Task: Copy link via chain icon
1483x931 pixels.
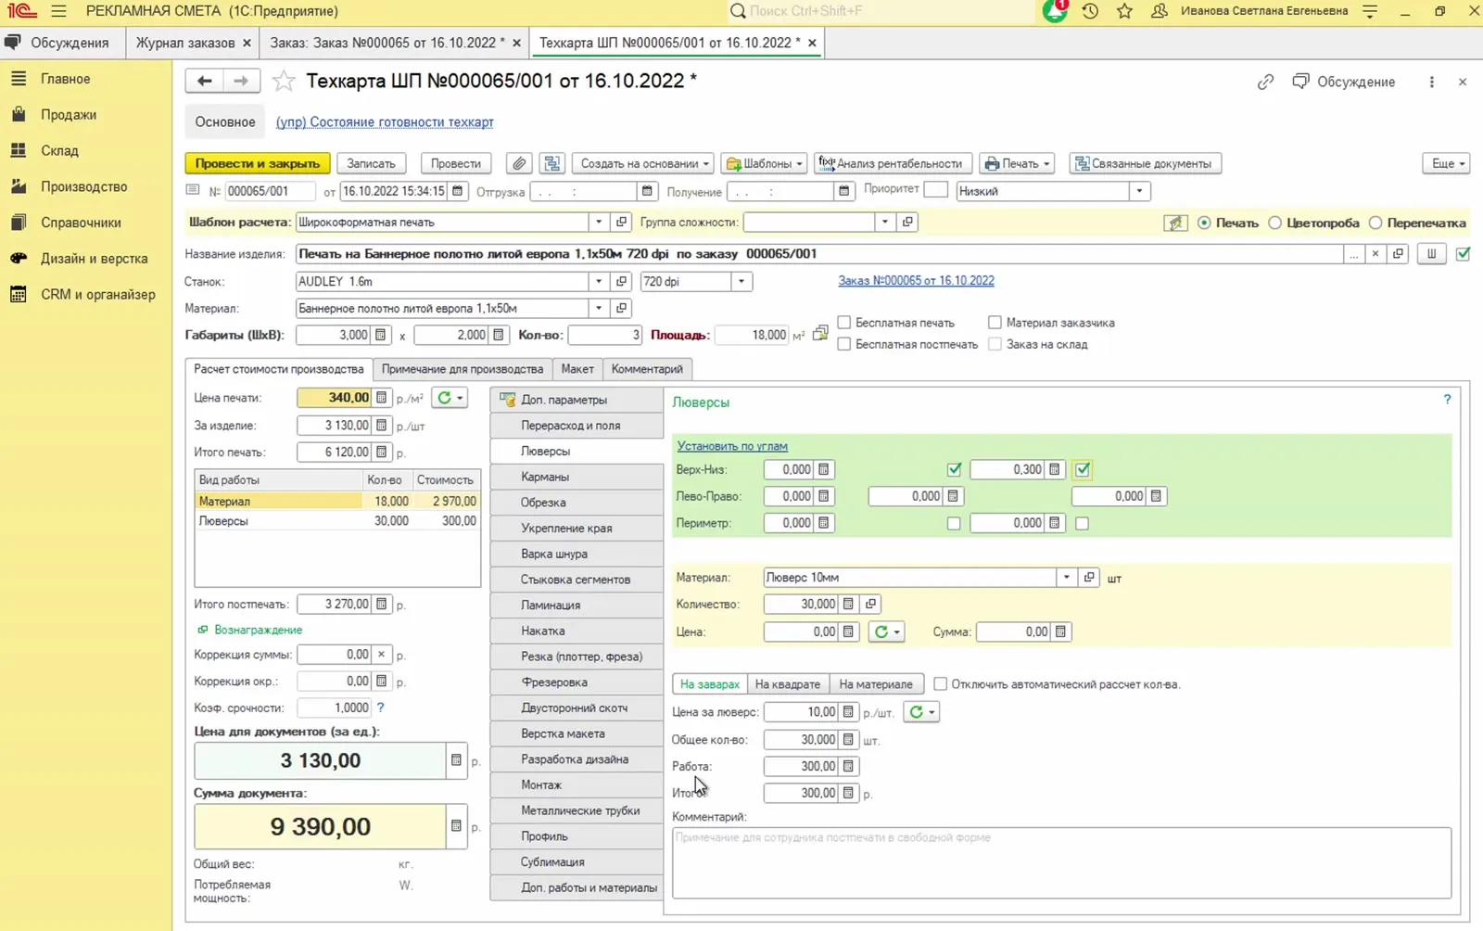Action: point(1265,82)
